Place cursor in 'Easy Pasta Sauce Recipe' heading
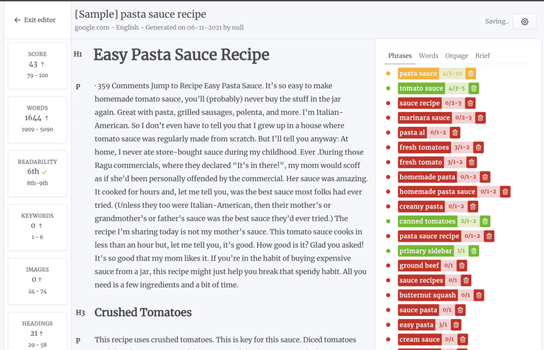 pyautogui.click(x=181, y=55)
